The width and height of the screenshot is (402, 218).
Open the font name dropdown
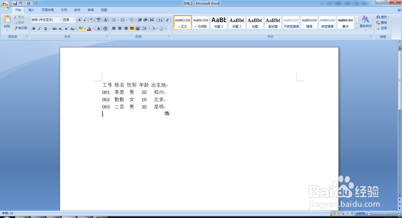[60, 20]
